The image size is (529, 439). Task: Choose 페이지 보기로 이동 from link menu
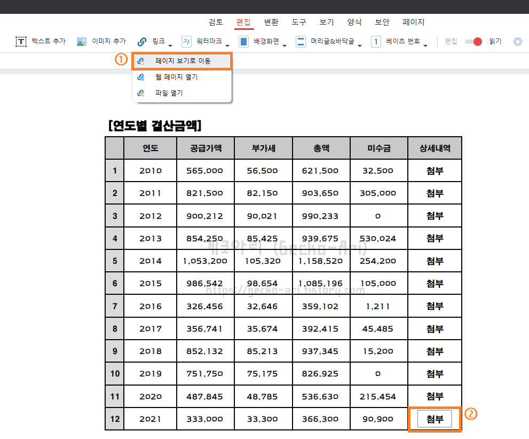pos(182,61)
